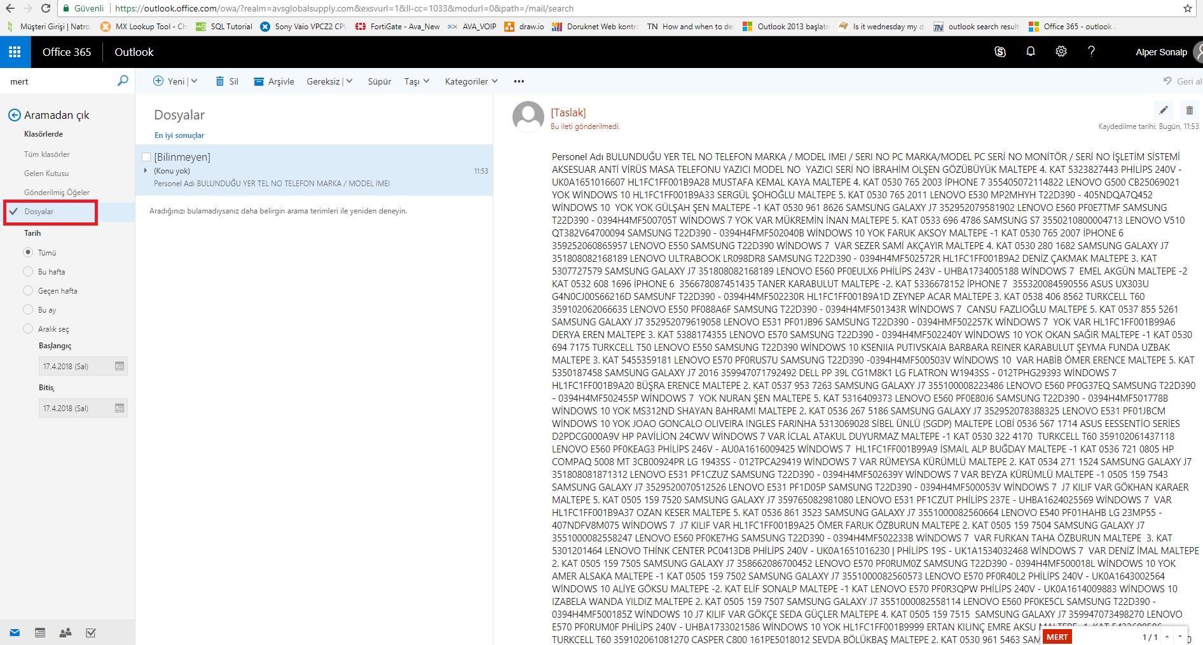Click the Başlangıç date field 17.4.2018

[x=83, y=366]
